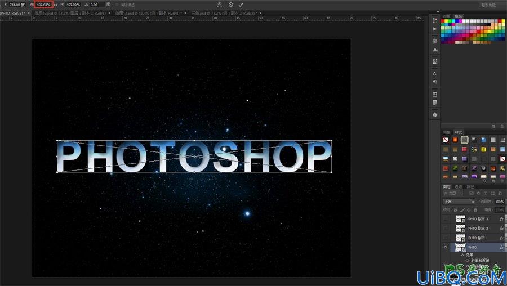Click the layer fill 100% field
This screenshot has height=286, width=507.
click(499, 210)
